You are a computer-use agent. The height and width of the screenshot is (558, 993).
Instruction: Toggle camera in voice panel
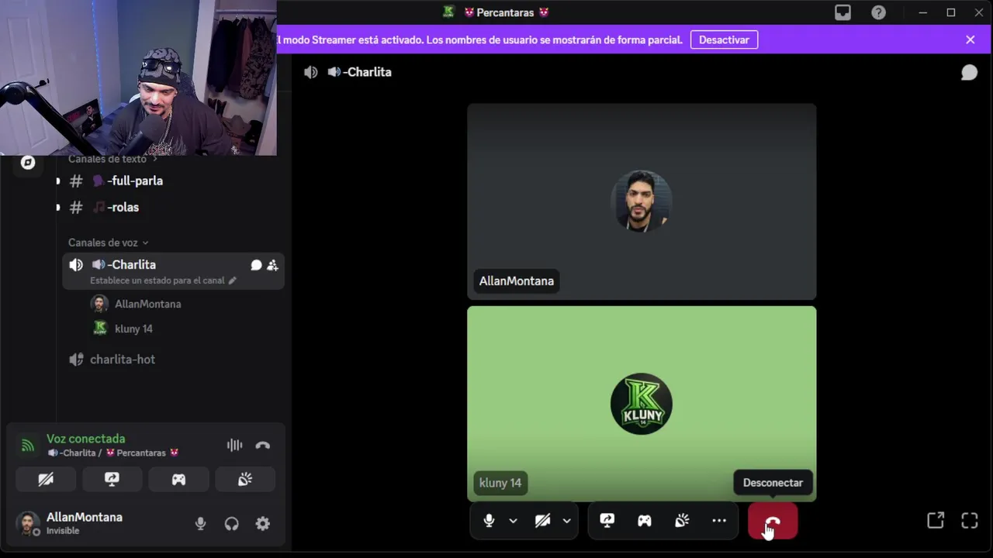pos(46,479)
